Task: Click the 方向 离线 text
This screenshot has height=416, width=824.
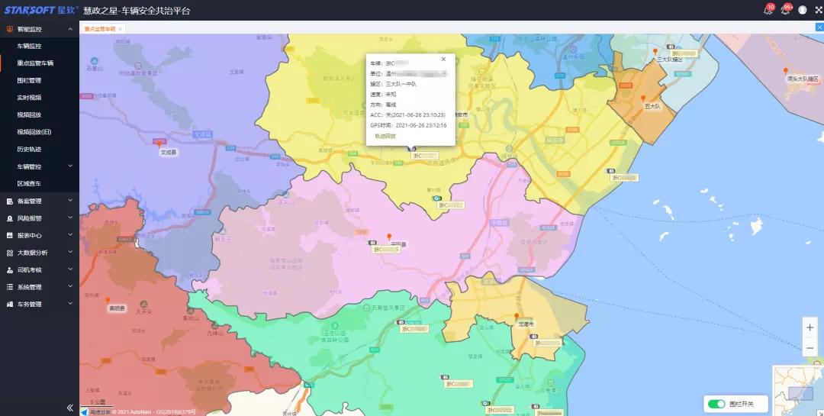Action: [383, 105]
